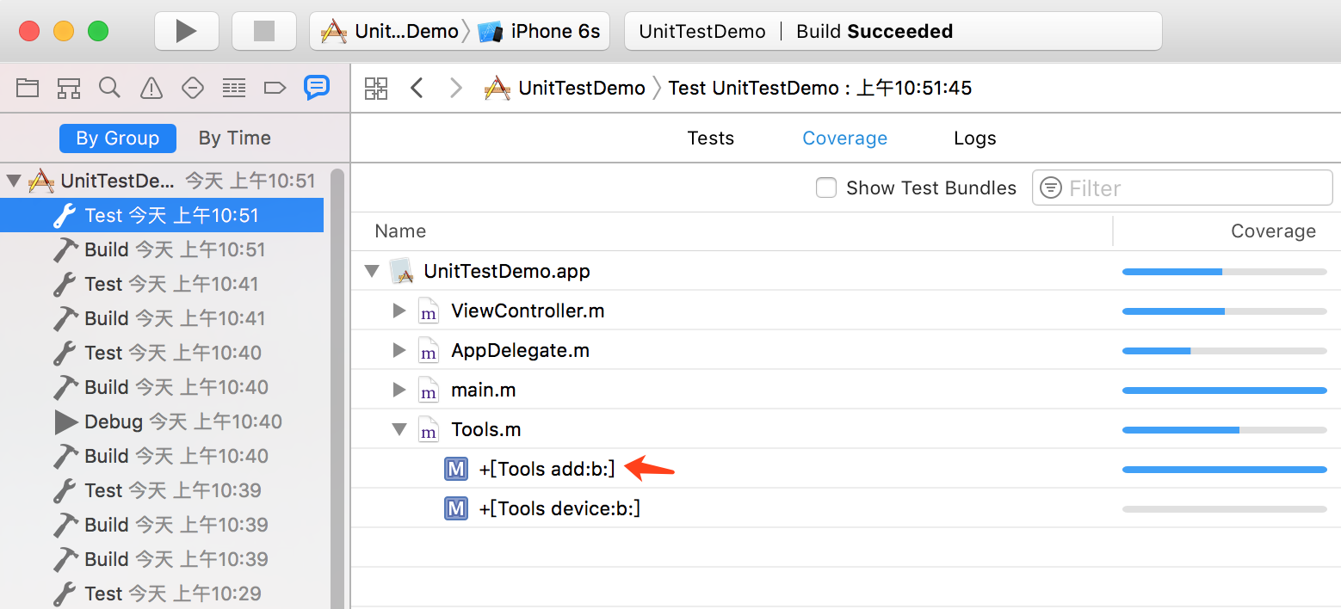Expand AppDelegate.m disclosure triangle
The width and height of the screenshot is (1341, 609).
(399, 350)
